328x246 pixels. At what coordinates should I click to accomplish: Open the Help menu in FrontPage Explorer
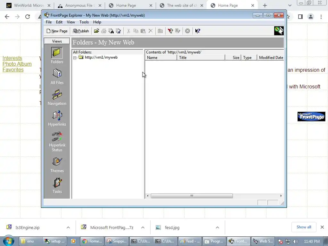click(x=97, y=22)
